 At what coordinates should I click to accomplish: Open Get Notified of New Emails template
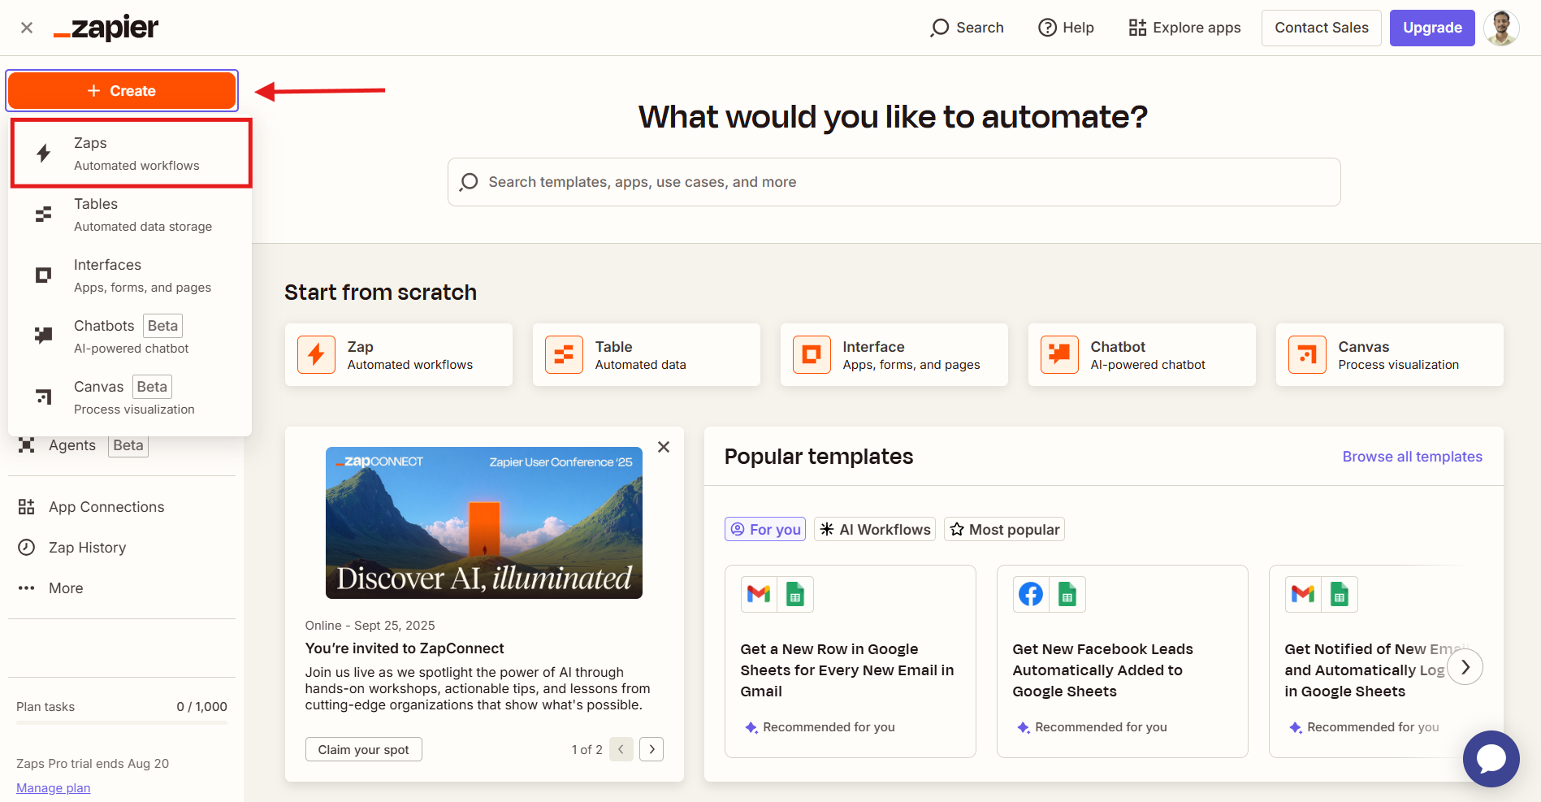pyautogui.click(x=1373, y=661)
